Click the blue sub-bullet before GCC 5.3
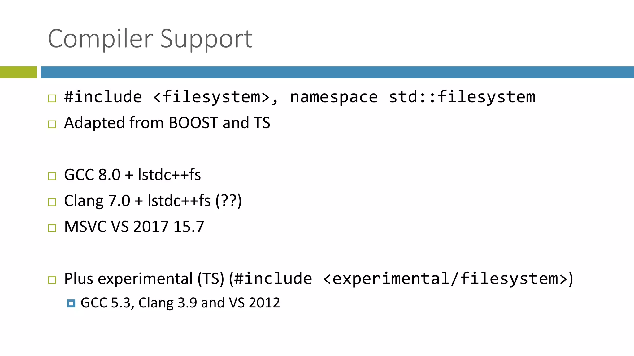The height and width of the screenshot is (356, 634). click(71, 303)
